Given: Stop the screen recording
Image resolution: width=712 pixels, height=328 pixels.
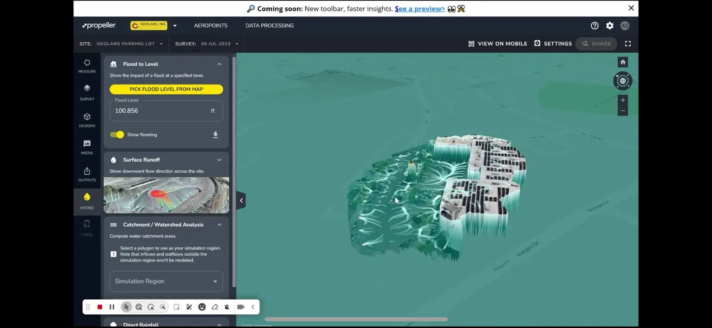Looking at the screenshot, I should (100, 307).
